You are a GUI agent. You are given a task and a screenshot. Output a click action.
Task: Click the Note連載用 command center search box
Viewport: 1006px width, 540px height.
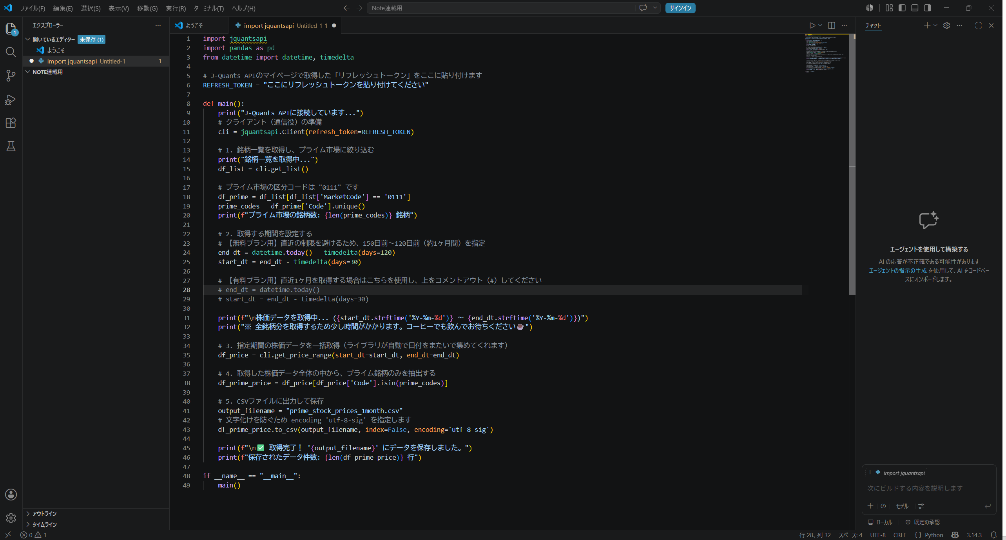pyautogui.click(x=502, y=8)
